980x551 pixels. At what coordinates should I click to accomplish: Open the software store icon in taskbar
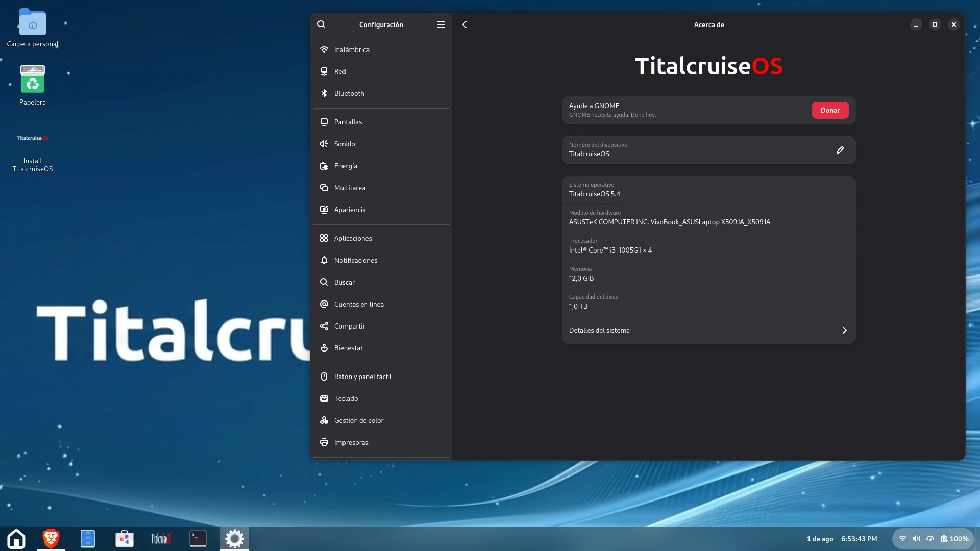125,539
